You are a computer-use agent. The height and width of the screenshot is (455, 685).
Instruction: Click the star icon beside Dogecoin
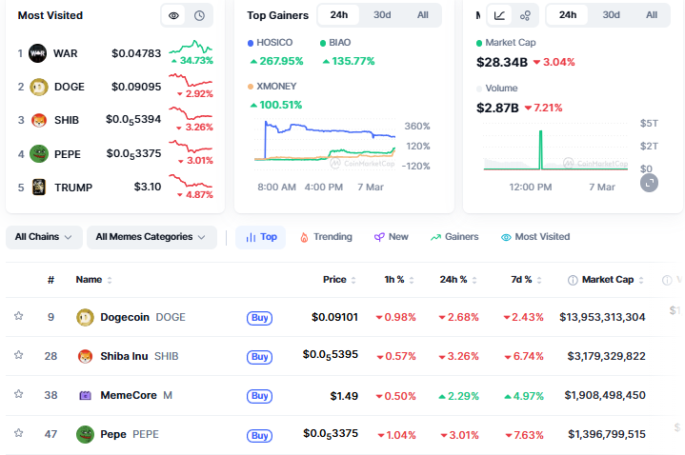[x=18, y=316]
